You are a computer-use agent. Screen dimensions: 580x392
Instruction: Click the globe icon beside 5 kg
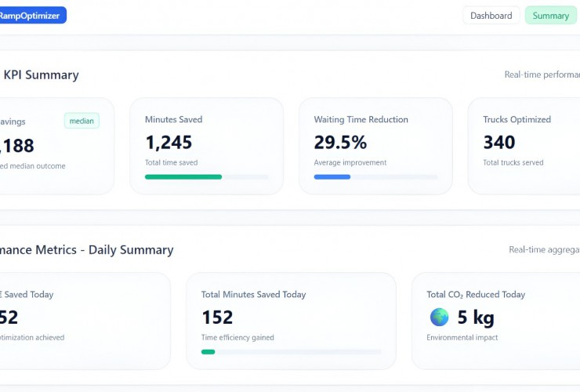click(440, 317)
